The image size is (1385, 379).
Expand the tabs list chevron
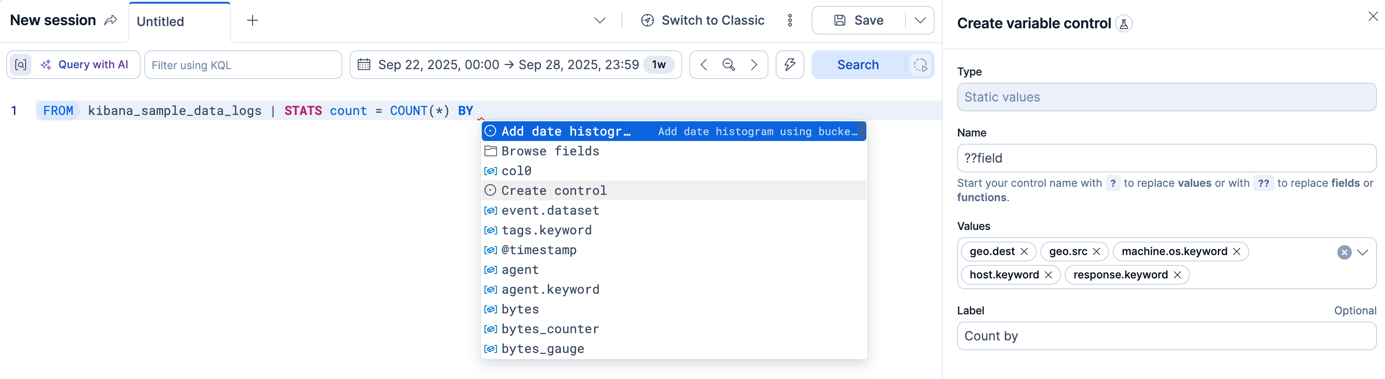[x=599, y=20]
